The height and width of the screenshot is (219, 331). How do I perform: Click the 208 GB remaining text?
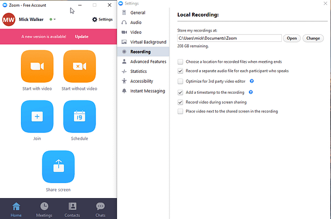(x=193, y=46)
